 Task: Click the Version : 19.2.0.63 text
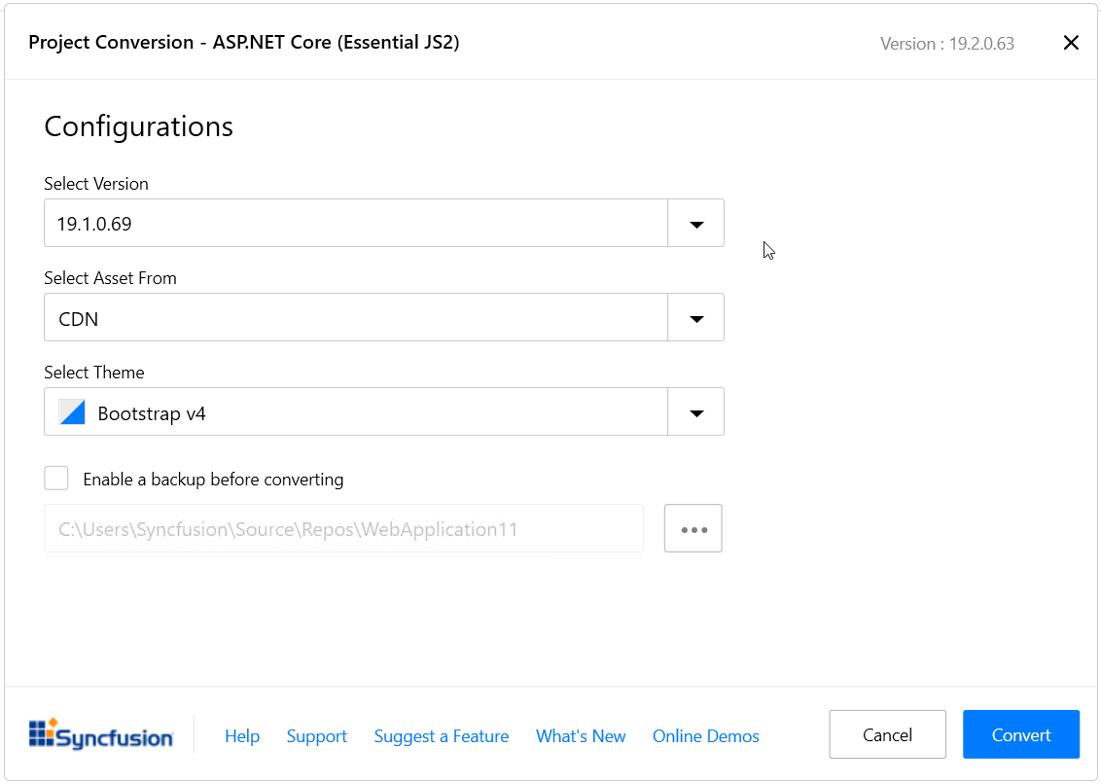point(947,44)
